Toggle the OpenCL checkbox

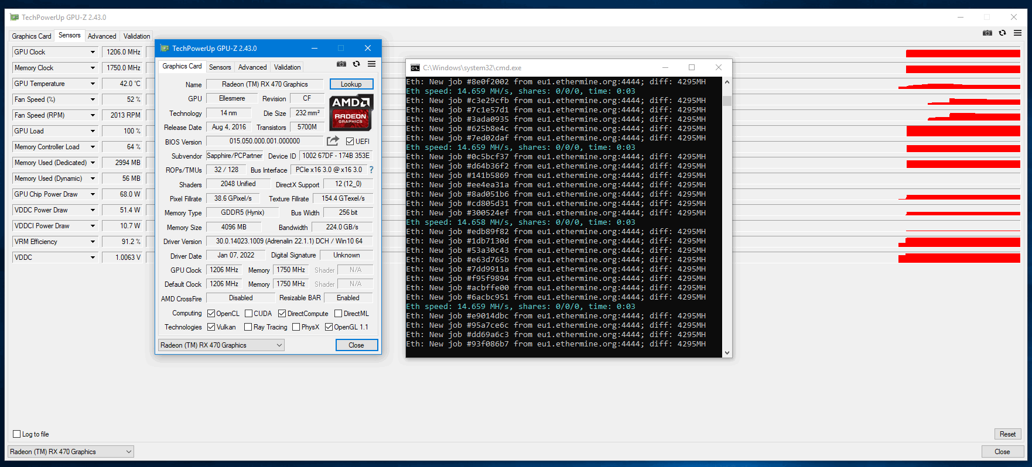(211, 314)
